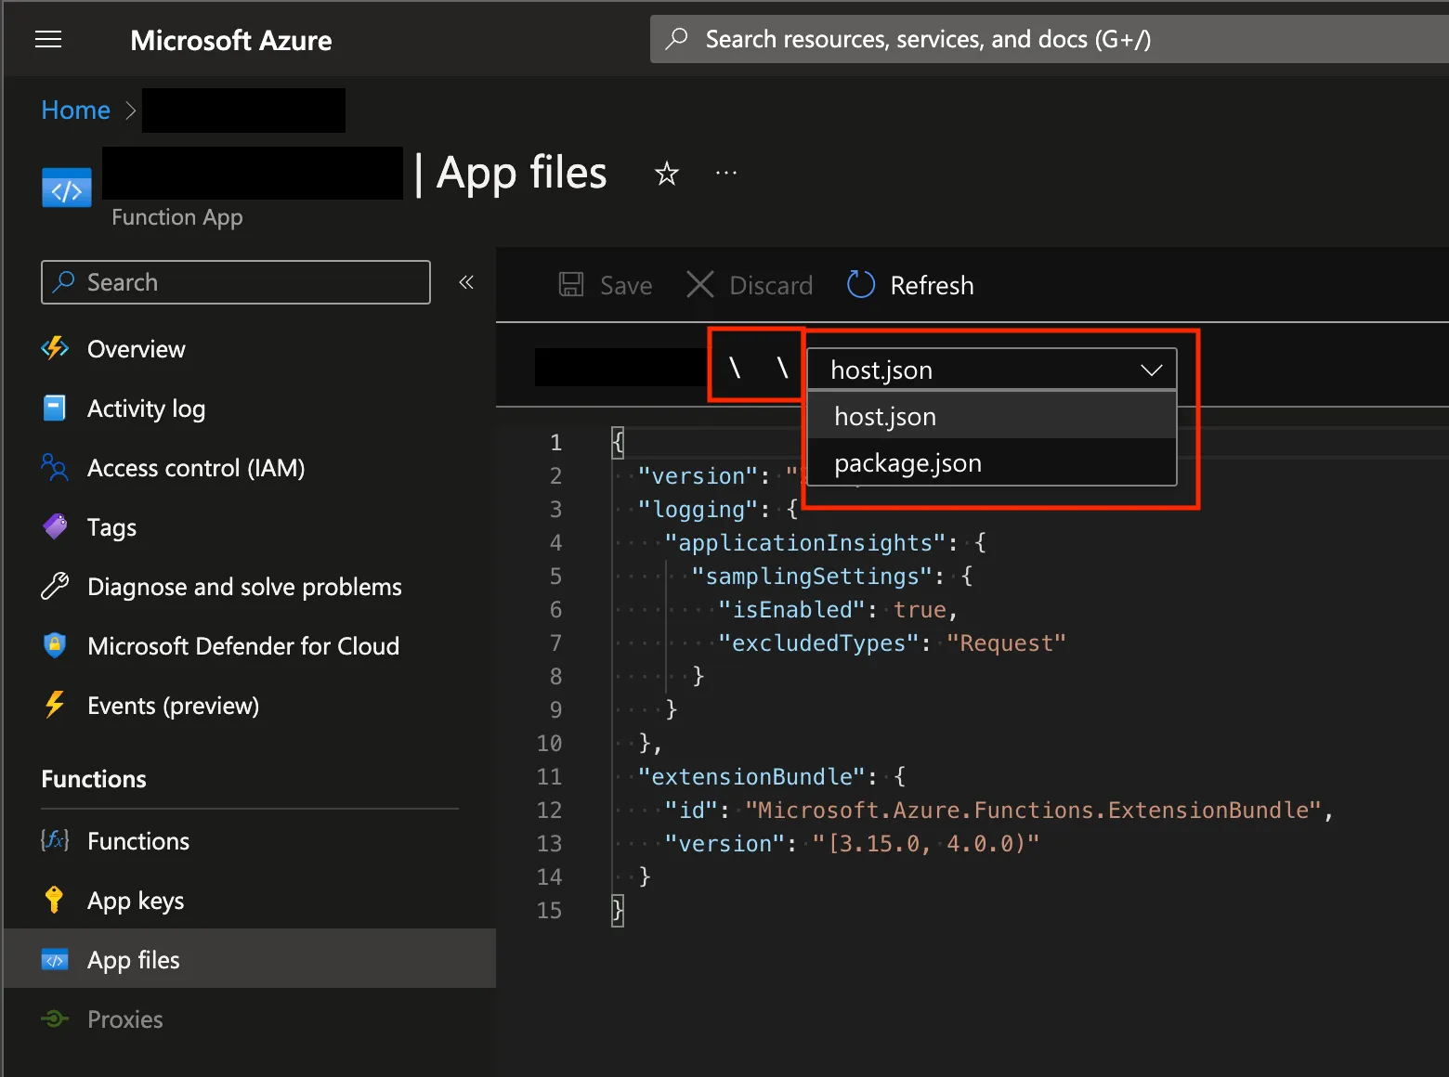
Task: Open Microsoft Defender for Cloud
Action: 242,646
